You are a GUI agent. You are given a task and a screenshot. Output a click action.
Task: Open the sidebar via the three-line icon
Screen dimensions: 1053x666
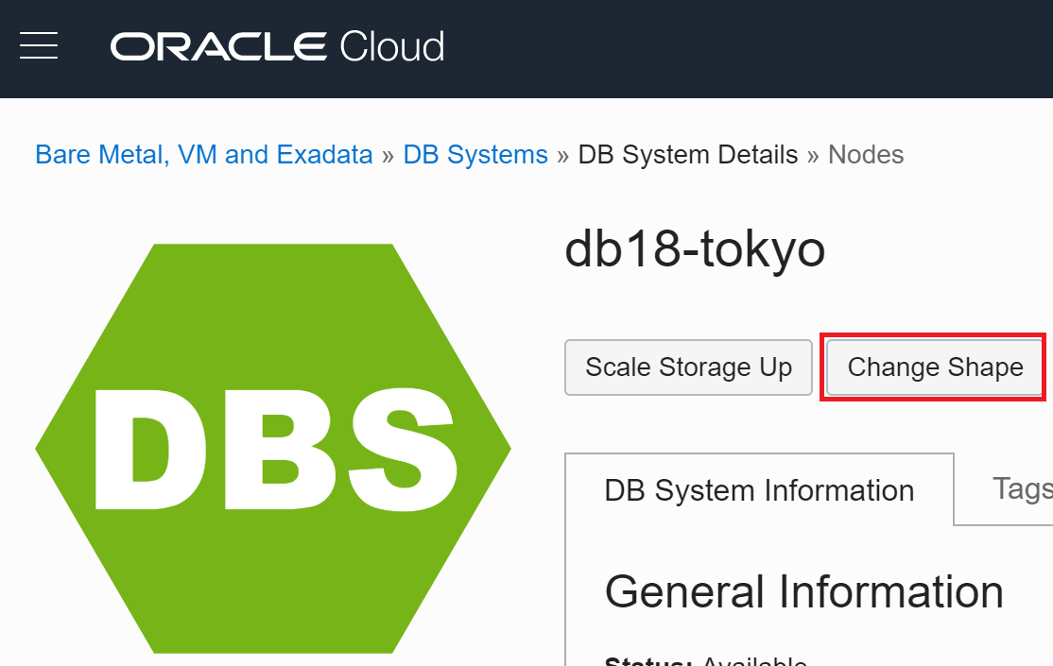39,45
